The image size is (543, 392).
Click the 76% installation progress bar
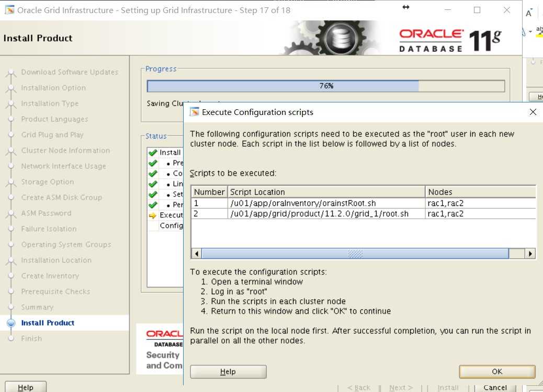325,86
